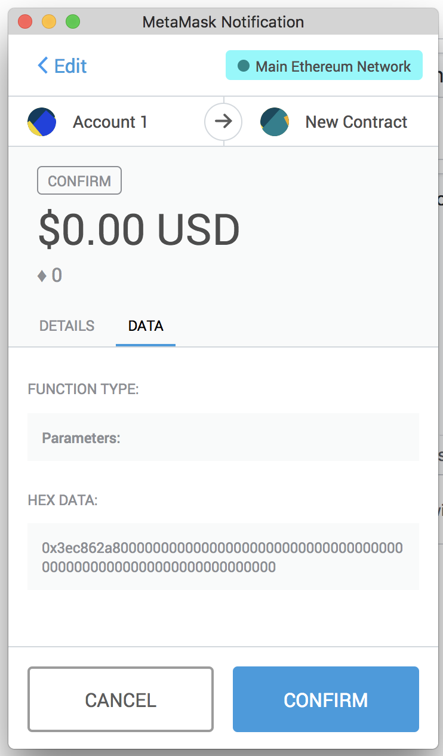Screen dimensions: 443x756
Task: Click the outlined CONFIRM label badge
Action: (x=79, y=181)
